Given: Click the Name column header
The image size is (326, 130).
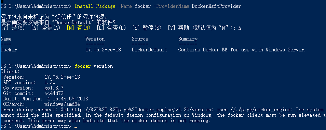Looking at the screenshot, I should coord(6,39).
